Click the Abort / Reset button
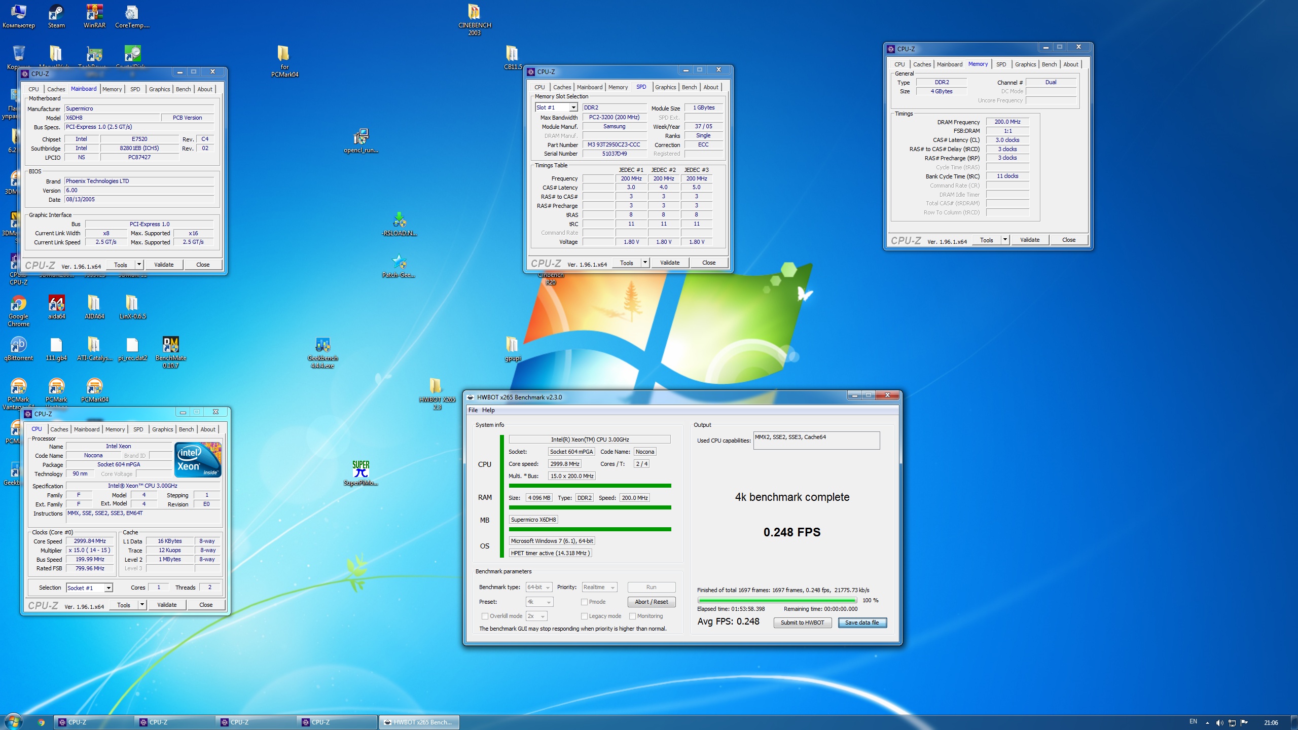Screen dimensions: 1298x730 [x=652, y=602]
